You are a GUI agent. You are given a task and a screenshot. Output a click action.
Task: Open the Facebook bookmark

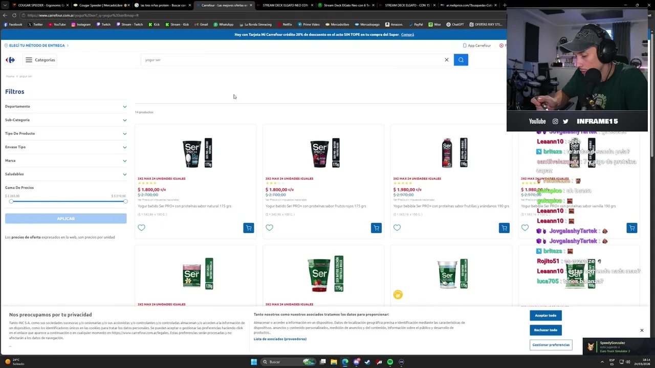tap(13, 25)
